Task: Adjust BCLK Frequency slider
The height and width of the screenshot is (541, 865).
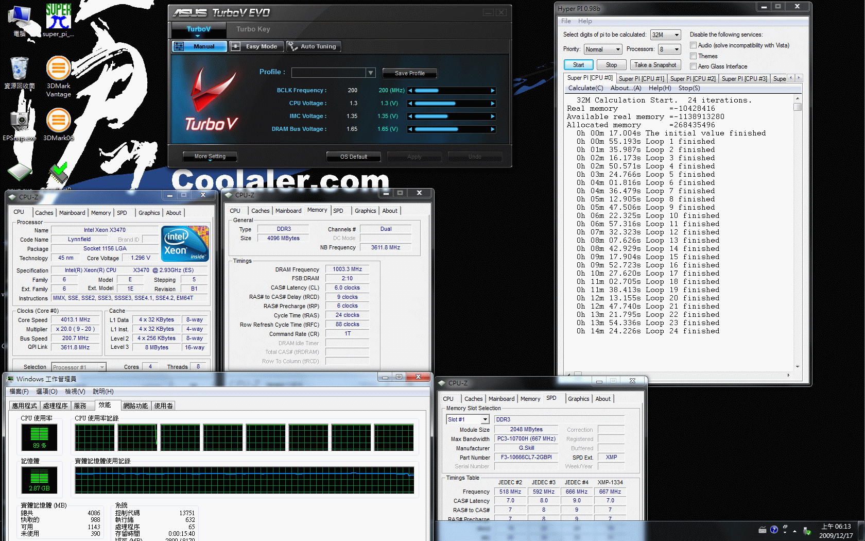Action: 451,91
